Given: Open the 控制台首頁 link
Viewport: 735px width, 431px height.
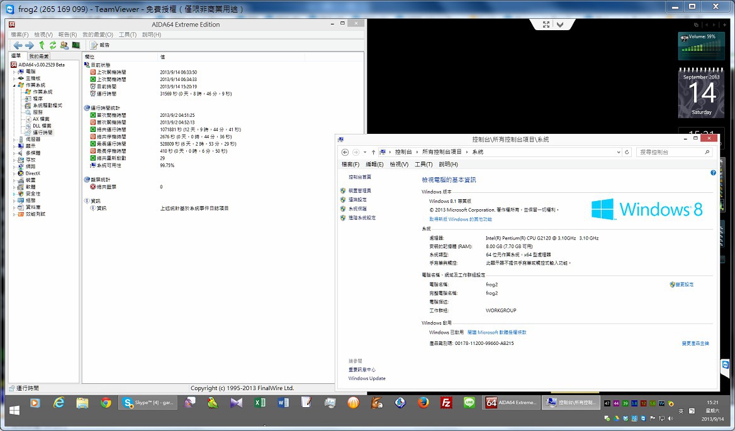Looking at the screenshot, I should click(x=360, y=177).
